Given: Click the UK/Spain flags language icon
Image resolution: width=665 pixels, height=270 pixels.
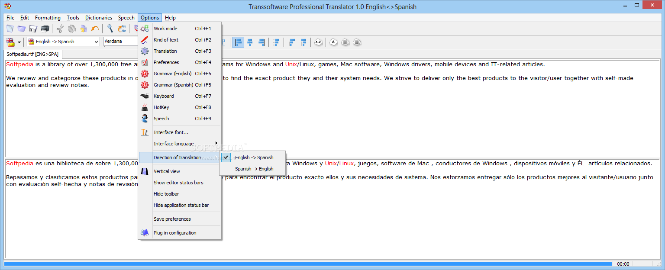Looking at the screenshot, I should coord(10,42).
